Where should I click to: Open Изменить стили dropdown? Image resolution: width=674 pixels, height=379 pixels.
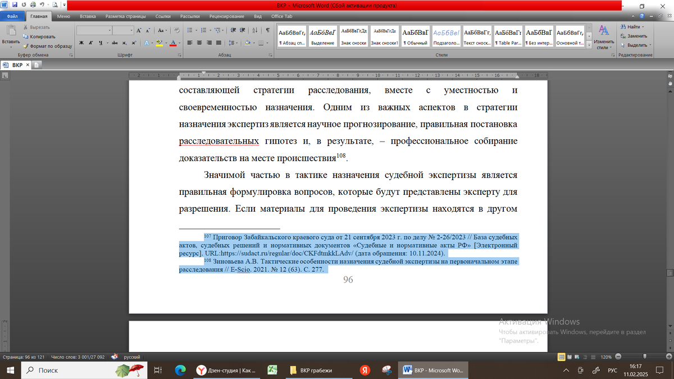(x=604, y=37)
